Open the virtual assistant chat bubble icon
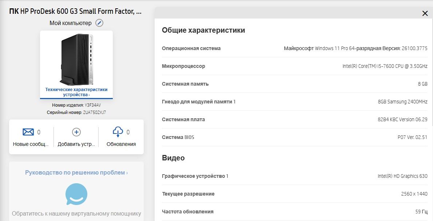The height and width of the screenshot is (221, 433). [76, 194]
